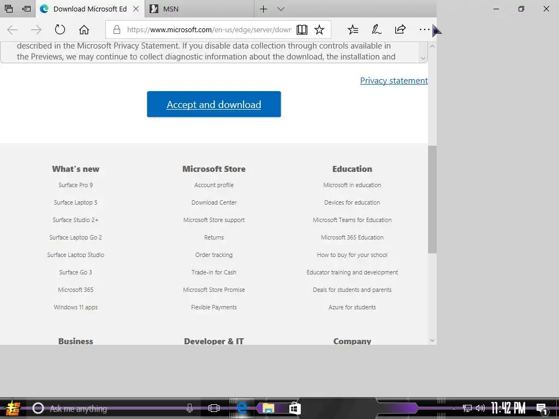Open Surface Laptop Studio link
Image resolution: width=559 pixels, height=419 pixels.
(75, 255)
